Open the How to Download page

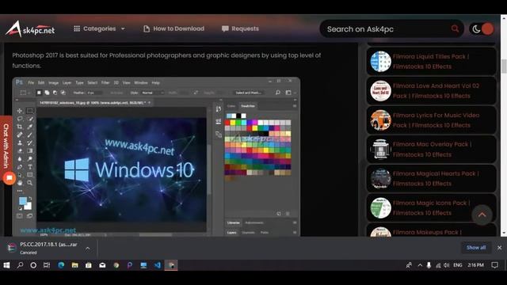coord(173,28)
